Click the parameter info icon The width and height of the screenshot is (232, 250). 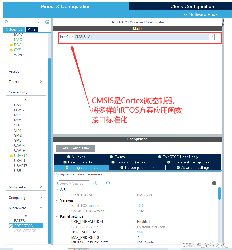tap(214, 183)
